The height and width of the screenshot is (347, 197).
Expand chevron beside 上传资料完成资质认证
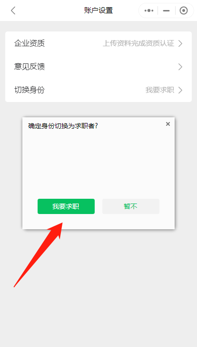[180, 43]
